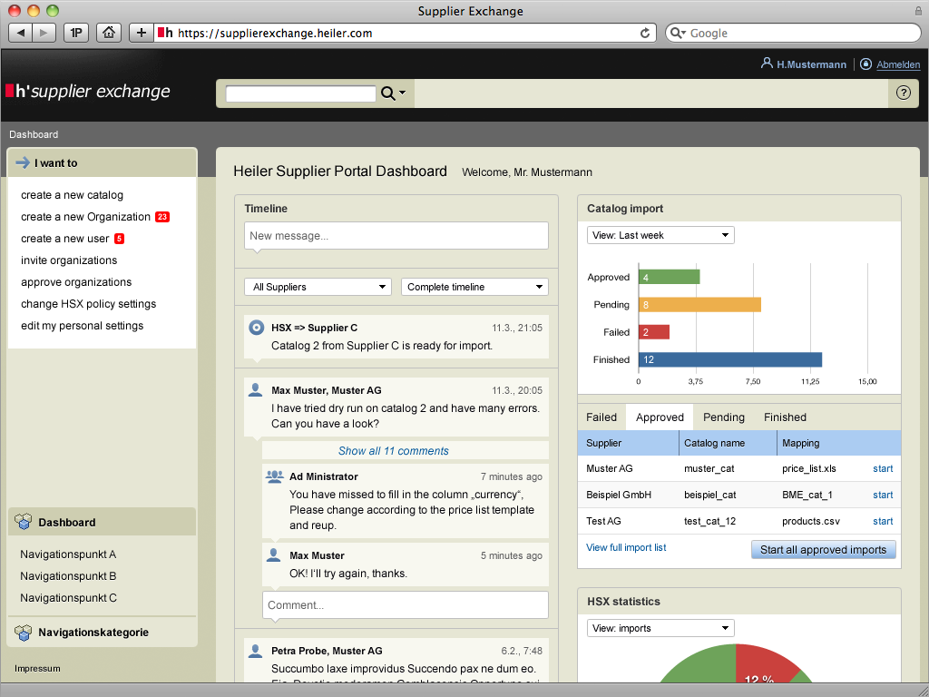This screenshot has width=929, height=697.
Task: Open Navigationspunkt A in sidebar
Action: click(x=68, y=555)
